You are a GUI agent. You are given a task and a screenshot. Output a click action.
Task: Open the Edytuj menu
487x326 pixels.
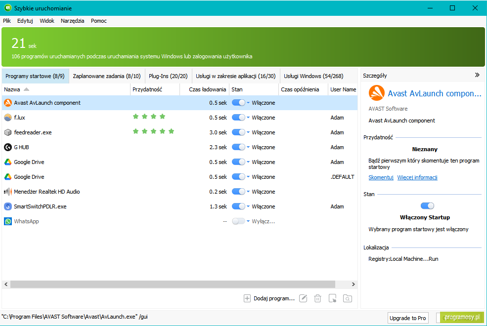(25, 21)
